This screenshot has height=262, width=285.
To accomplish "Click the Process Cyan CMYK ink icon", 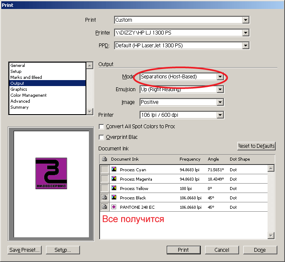I will point(114,169).
